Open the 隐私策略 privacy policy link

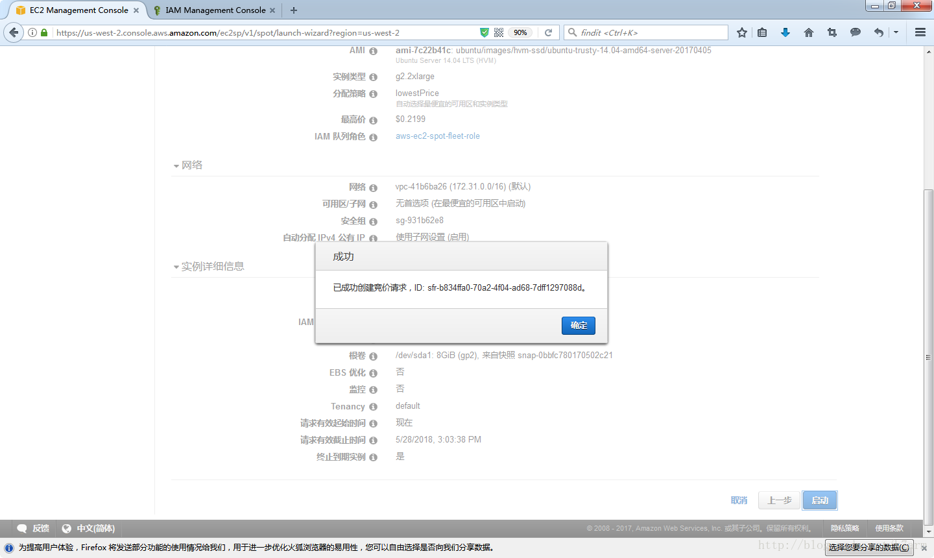844,528
